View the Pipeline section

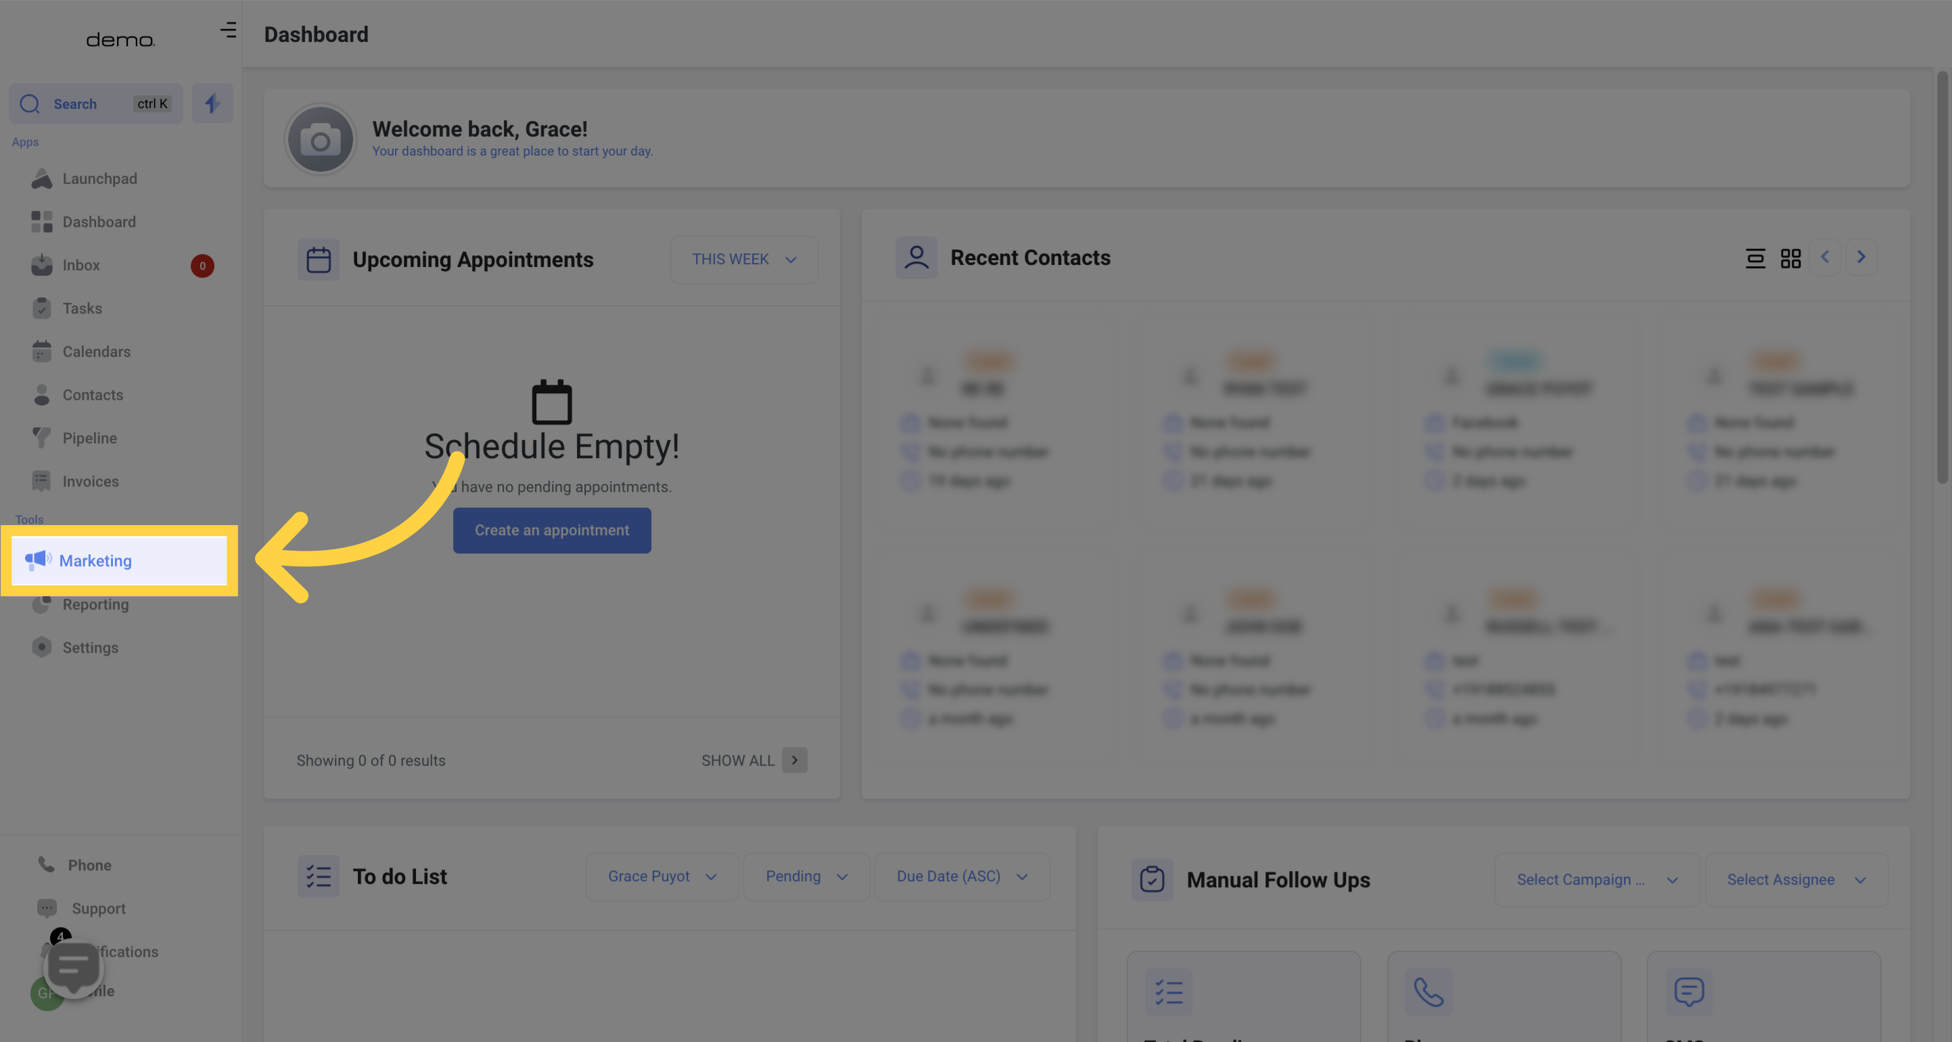point(89,438)
